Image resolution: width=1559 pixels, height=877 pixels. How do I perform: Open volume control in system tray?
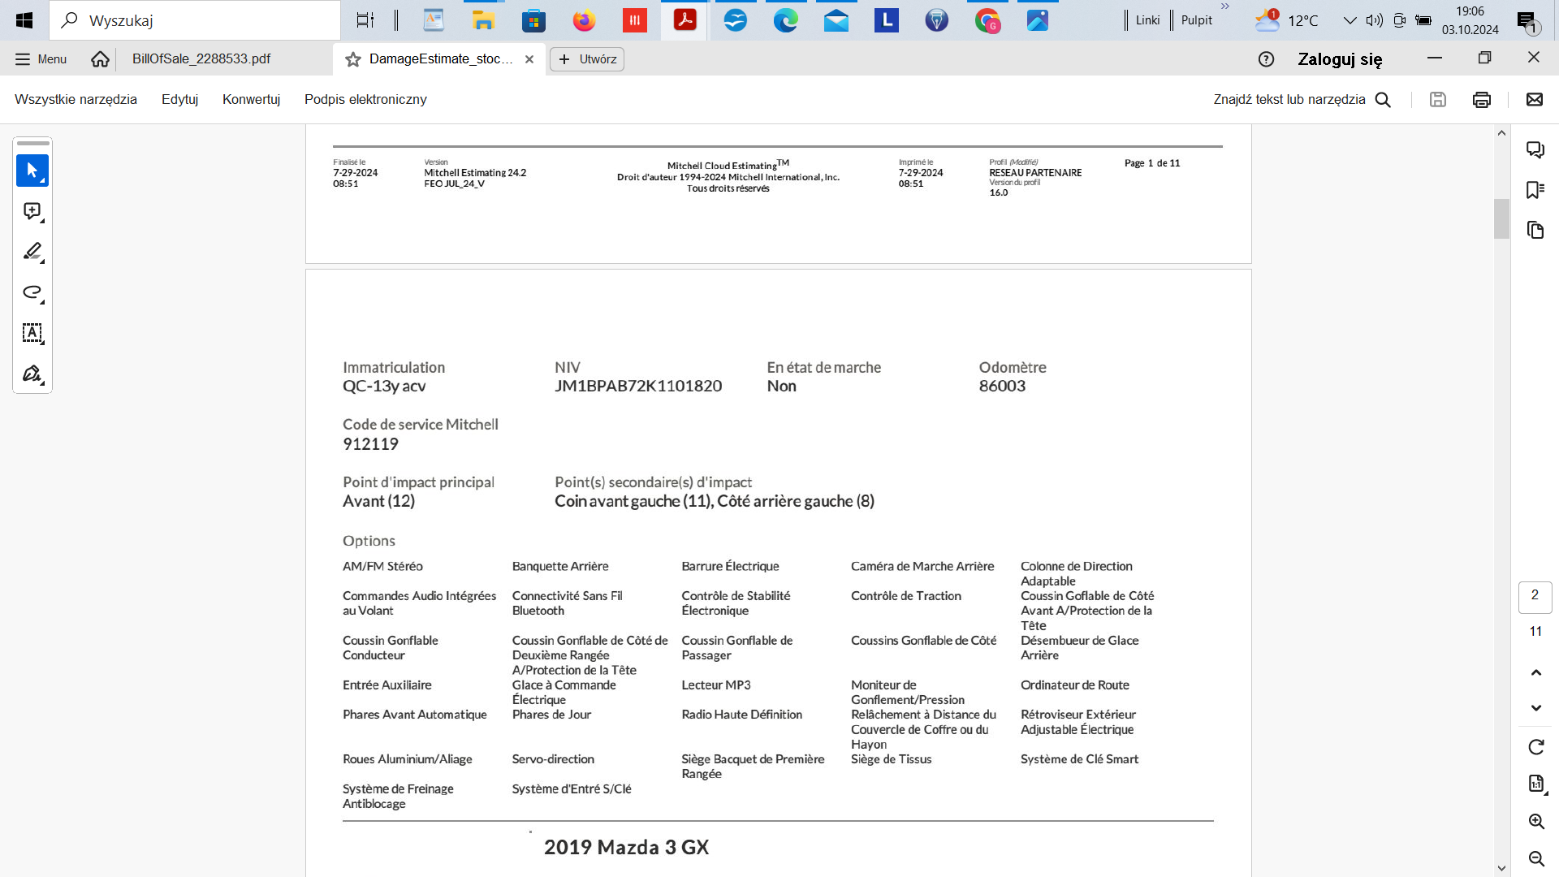(1374, 20)
